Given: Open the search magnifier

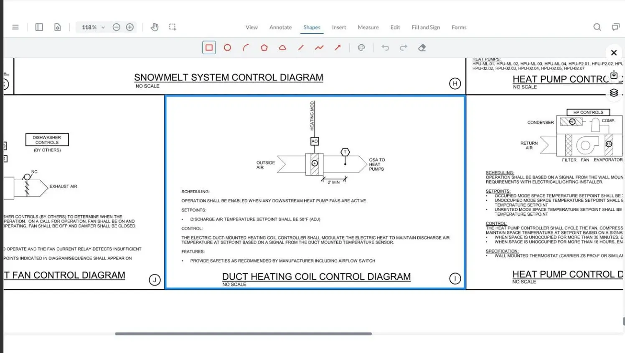Looking at the screenshot, I should [x=597, y=27].
